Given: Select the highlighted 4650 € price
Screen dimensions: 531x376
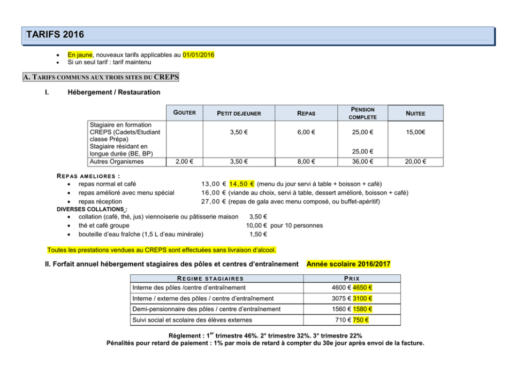Looking at the screenshot, I should tap(362, 288).
